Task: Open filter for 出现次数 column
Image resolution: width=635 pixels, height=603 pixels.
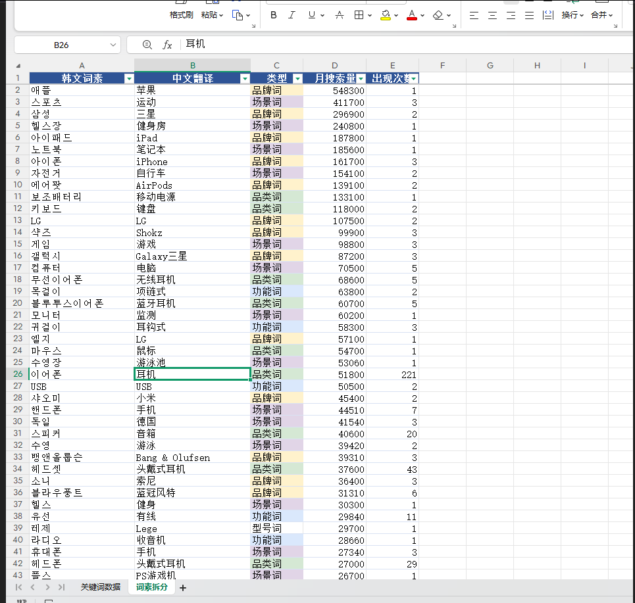Action: point(413,78)
